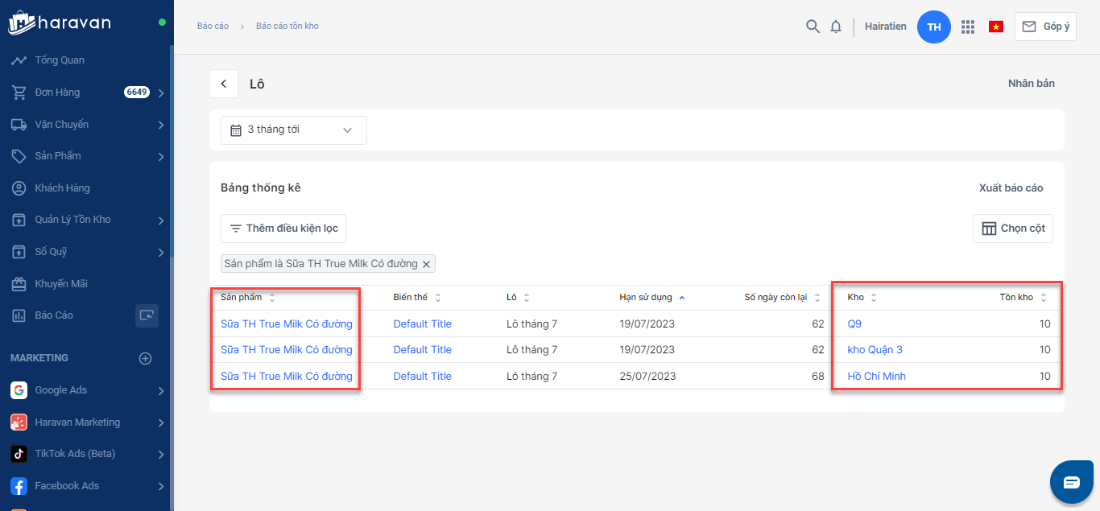Remove the Sữa TH True Milk filter tag
Screen dimensions: 1100x511
pyautogui.click(x=427, y=264)
